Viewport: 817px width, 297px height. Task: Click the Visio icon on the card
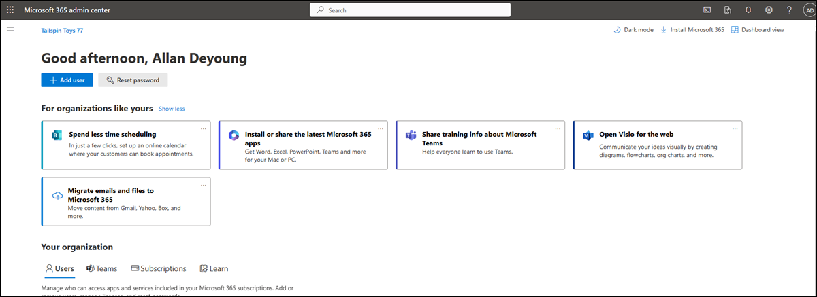pyautogui.click(x=588, y=135)
